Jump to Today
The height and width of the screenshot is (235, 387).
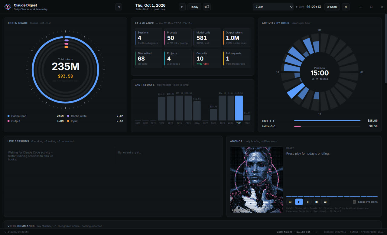pos(194,7)
